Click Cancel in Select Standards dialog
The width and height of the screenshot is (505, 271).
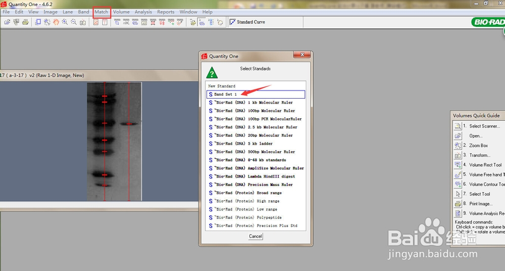256,236
